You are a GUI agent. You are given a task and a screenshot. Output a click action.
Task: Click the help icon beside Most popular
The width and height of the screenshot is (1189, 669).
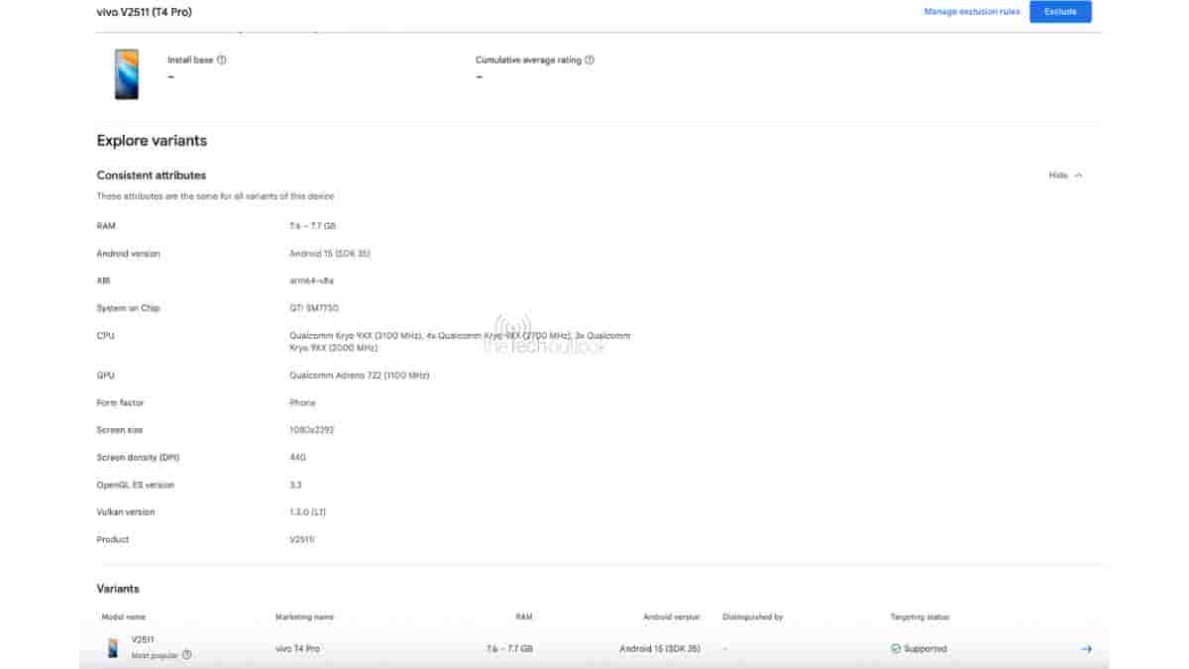point(187,655)
